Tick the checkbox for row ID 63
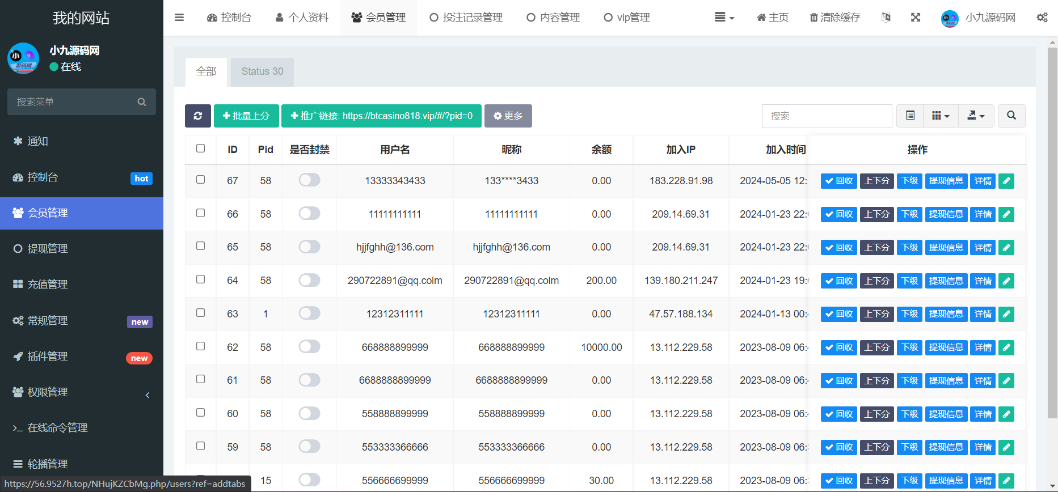1058x492 pixels. coord(200,313)
